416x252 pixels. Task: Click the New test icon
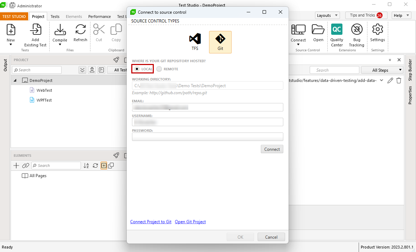tap(11, 30)
